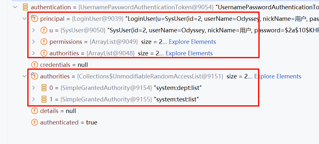The height and width of the screenshot is (144, 319).
Task: Select the authenticated = true row
Action: [x=68, y=123]
